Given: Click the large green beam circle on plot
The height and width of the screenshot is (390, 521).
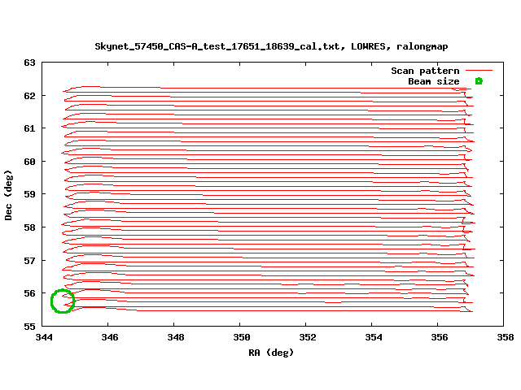Looking at the screenshot, I should [63, 301].
